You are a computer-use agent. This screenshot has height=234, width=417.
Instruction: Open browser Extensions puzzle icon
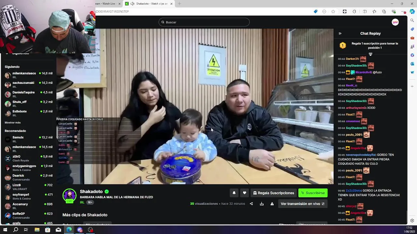coord(354,12)
